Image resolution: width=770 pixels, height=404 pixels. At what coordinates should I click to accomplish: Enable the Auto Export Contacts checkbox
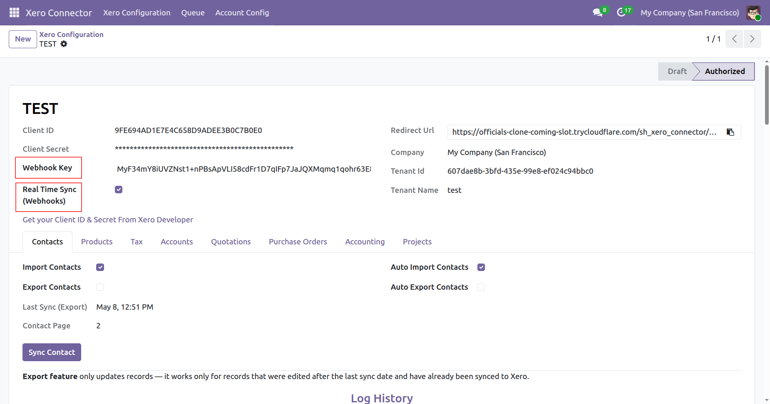(x=481, y=287)
